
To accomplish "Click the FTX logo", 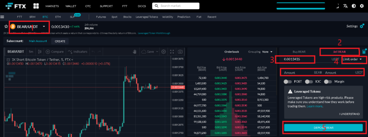I will 16,6.
